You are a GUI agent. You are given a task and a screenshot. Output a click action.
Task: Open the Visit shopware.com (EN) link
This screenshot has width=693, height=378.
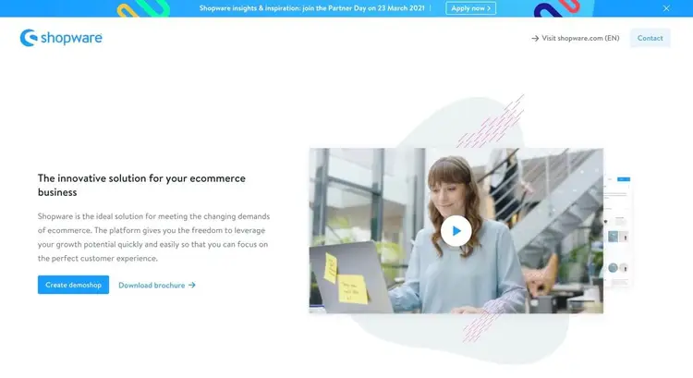575,38
